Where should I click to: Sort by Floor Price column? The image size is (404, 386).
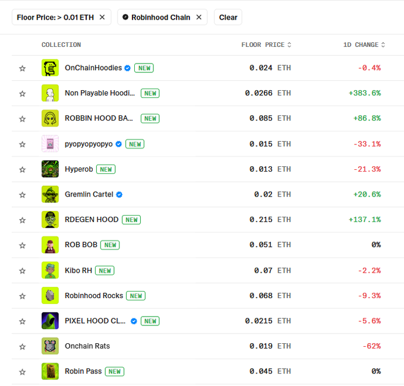click(266, 45)
